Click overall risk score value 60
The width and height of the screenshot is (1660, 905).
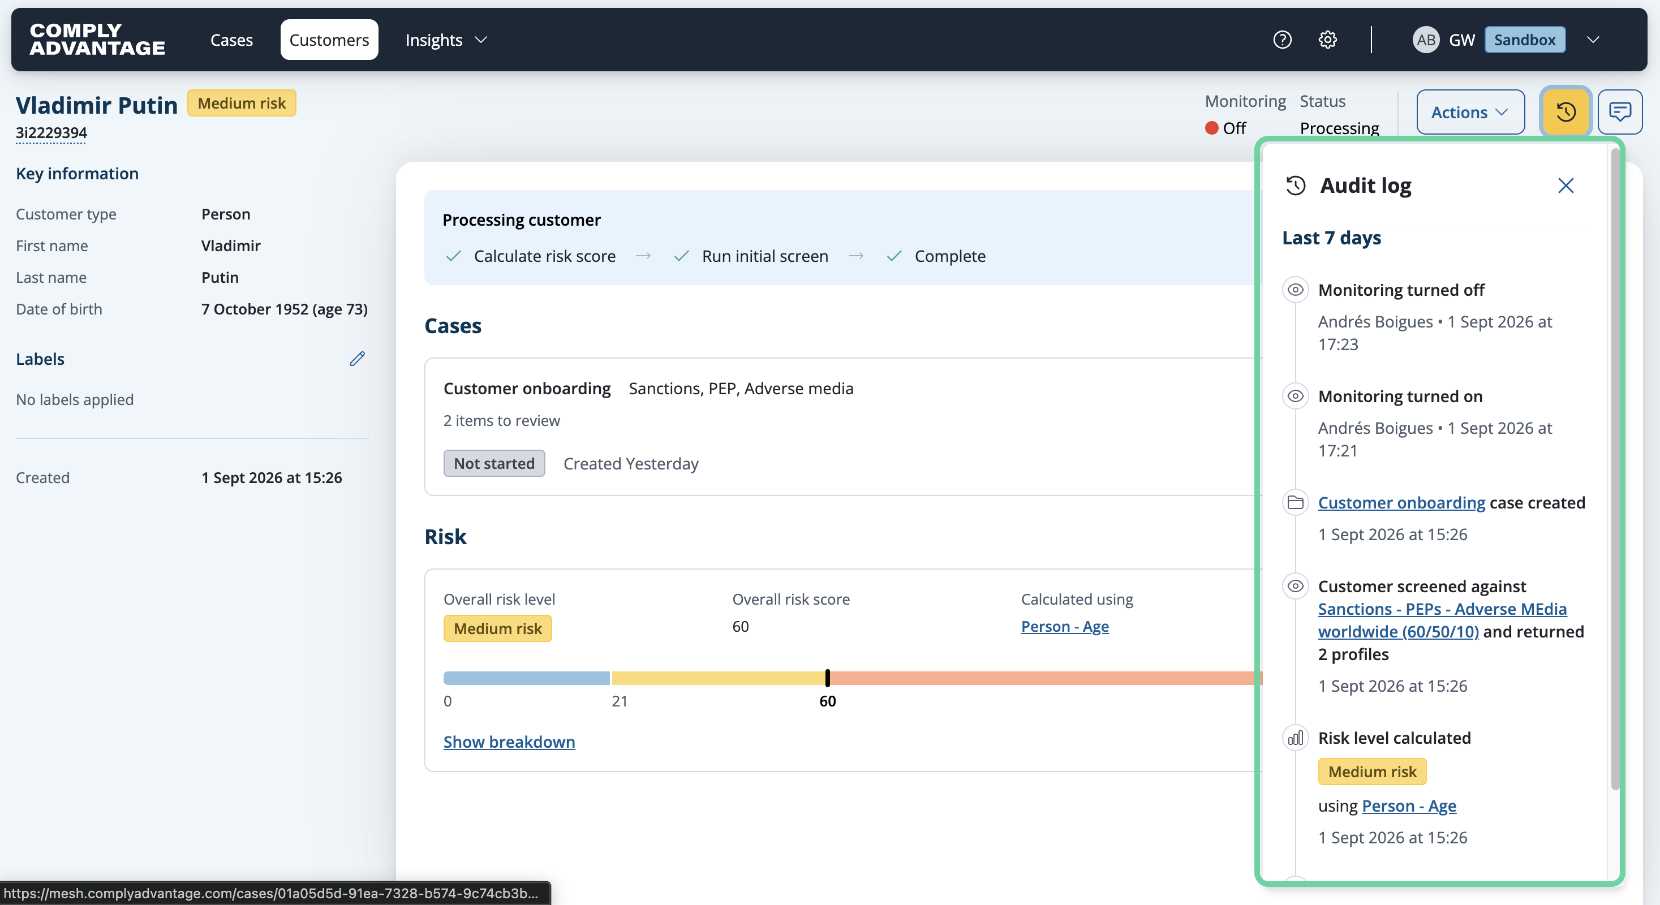click(741, 627)
